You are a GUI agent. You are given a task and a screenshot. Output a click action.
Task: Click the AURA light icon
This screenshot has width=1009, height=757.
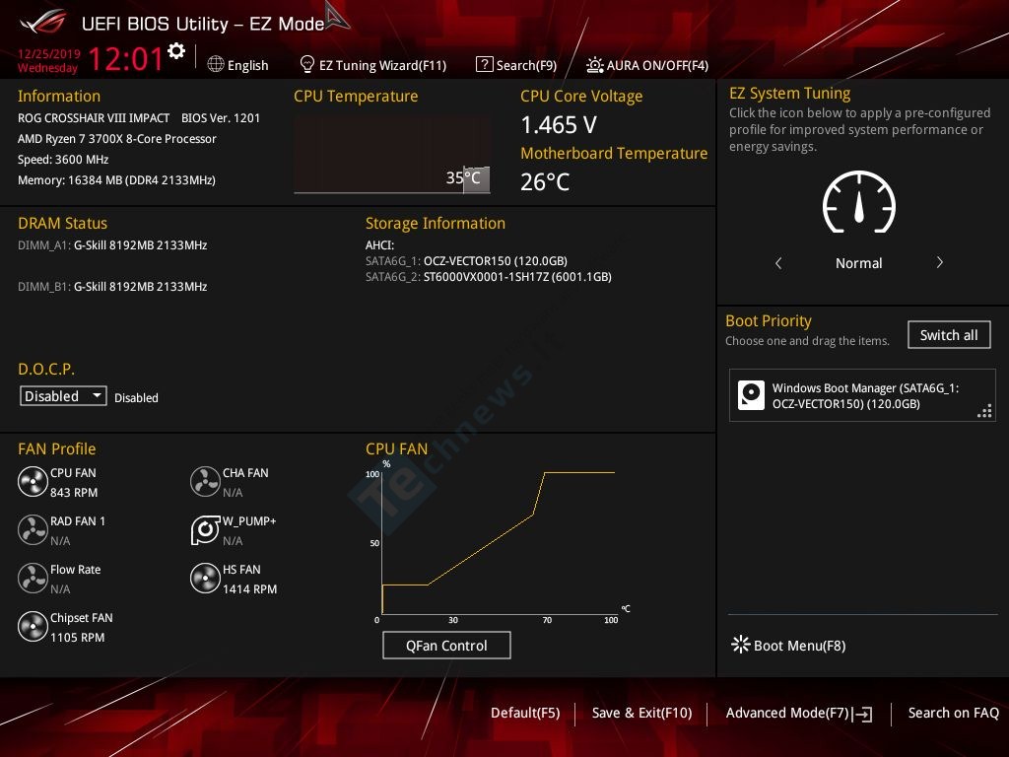[594, 65]
